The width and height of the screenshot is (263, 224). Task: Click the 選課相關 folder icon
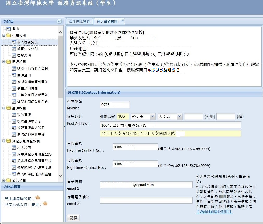(8, 108)
